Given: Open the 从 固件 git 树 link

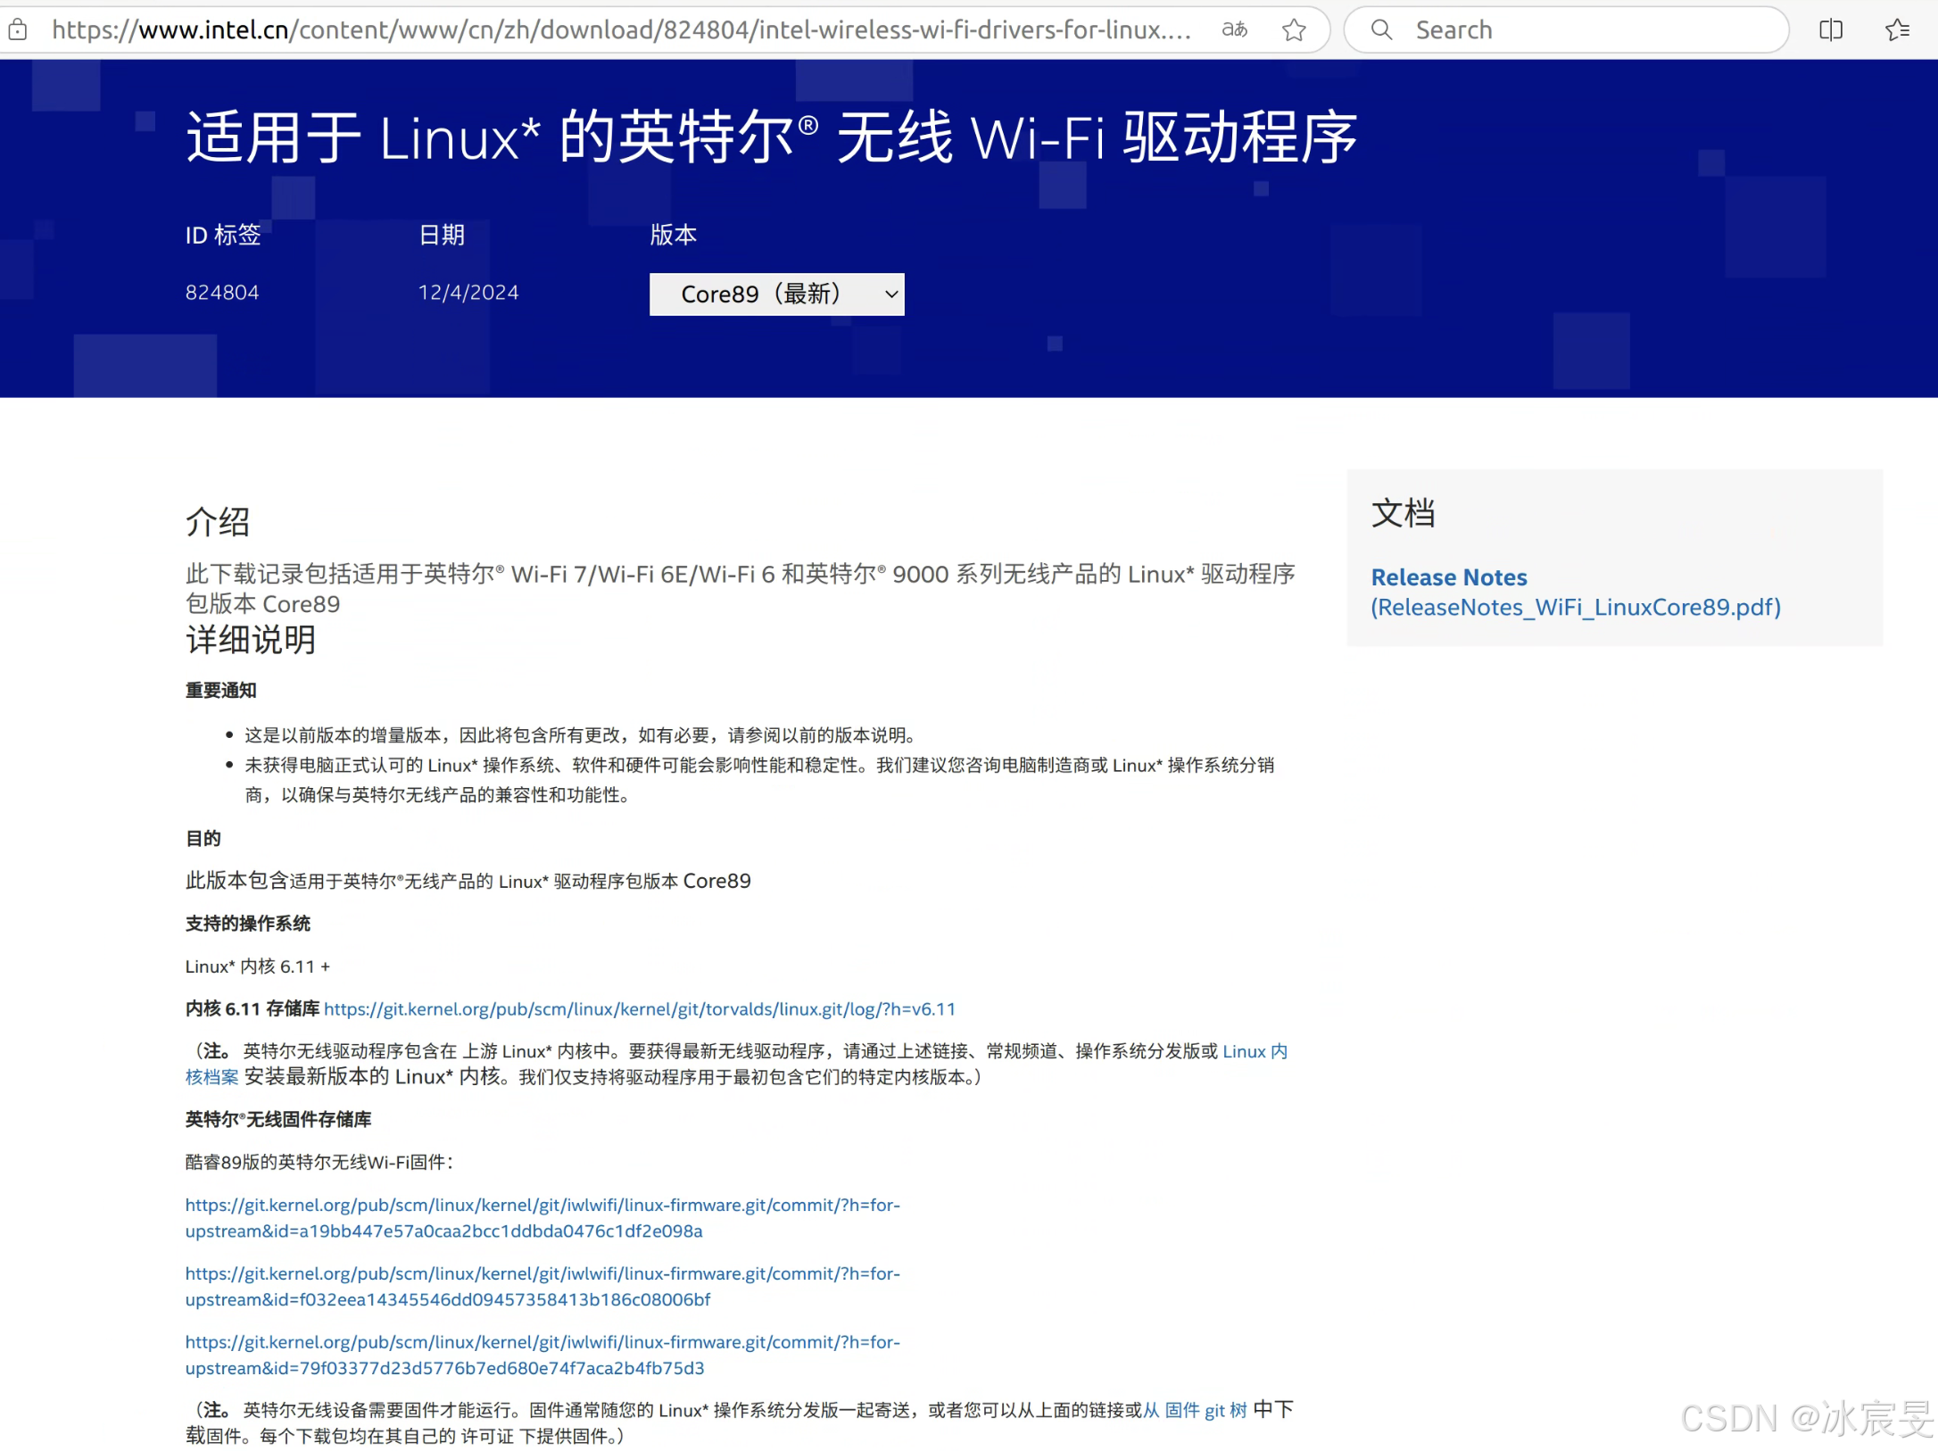Looking at the screenshot, I should [x=1195, y=1410].
